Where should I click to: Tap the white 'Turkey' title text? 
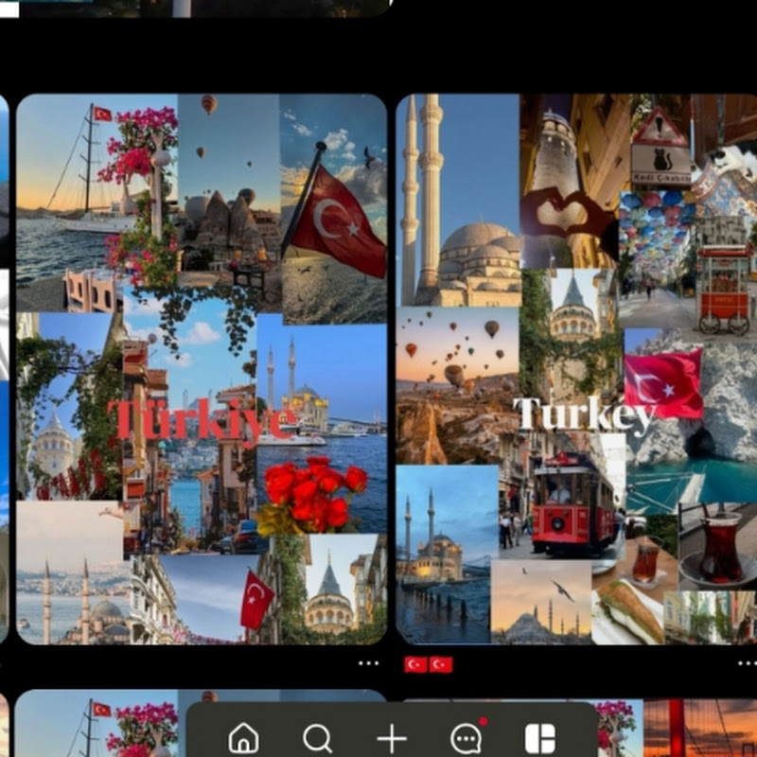584,414
